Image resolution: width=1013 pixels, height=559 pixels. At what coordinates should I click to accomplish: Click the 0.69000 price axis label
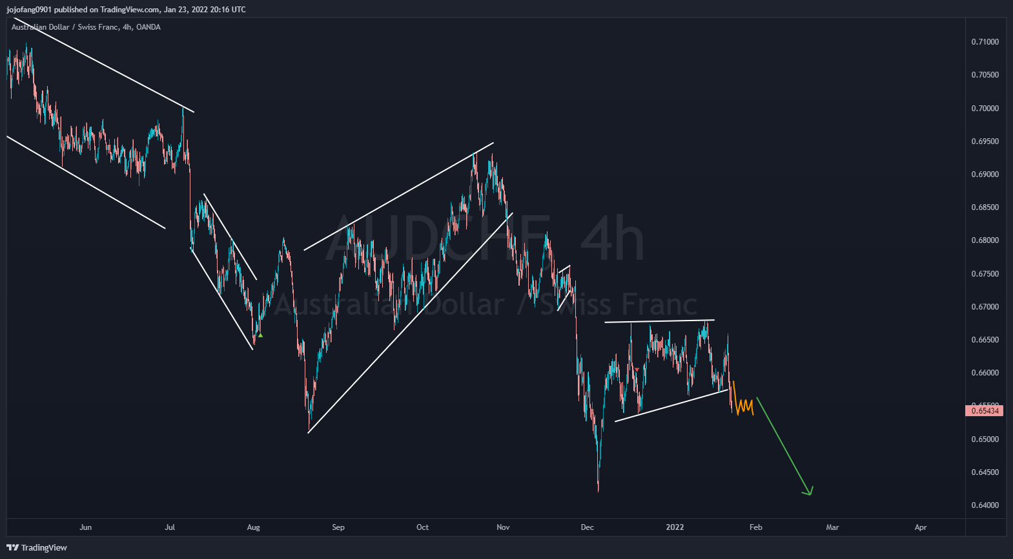(x=985, y=174)
